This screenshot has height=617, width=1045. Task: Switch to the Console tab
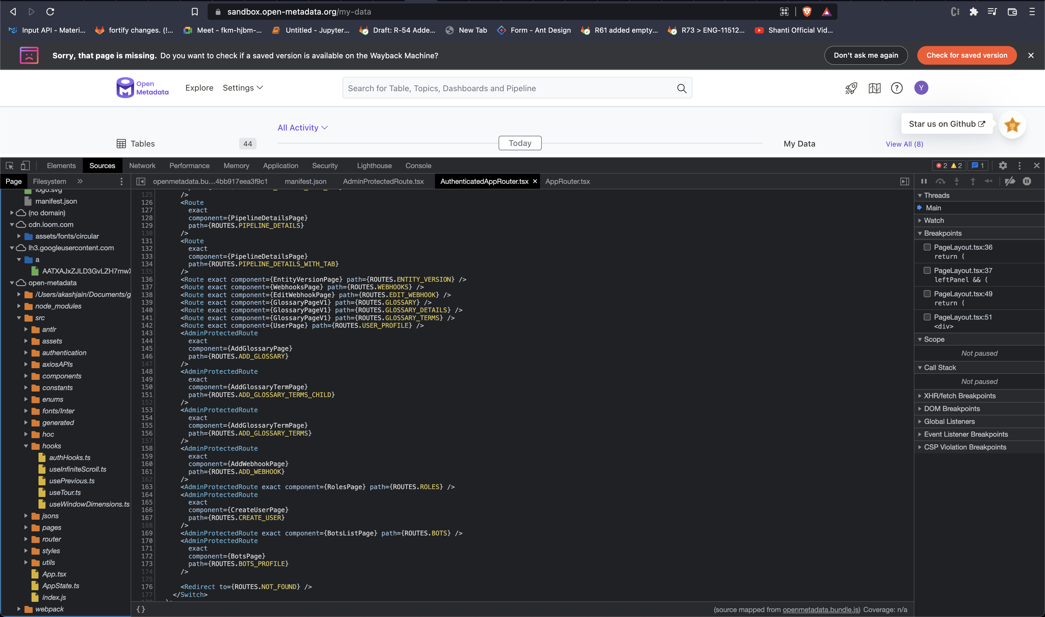(418, 165)
